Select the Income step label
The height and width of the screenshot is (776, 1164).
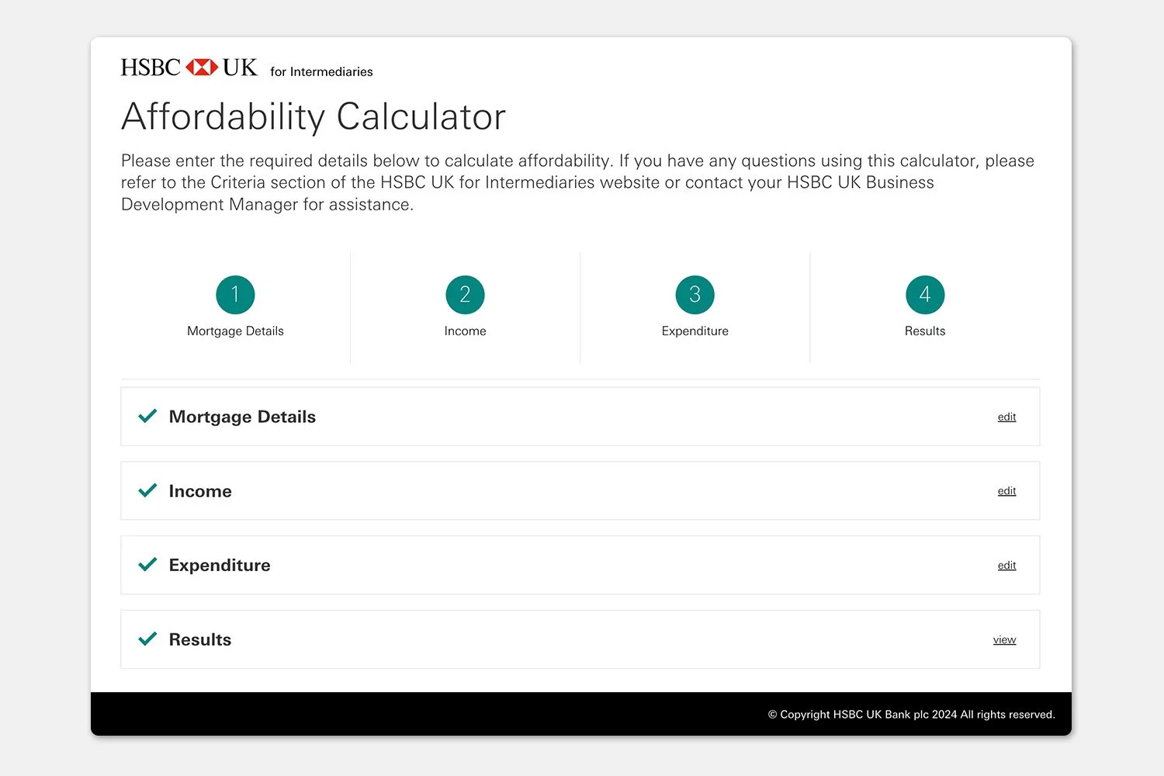(465, 331)
